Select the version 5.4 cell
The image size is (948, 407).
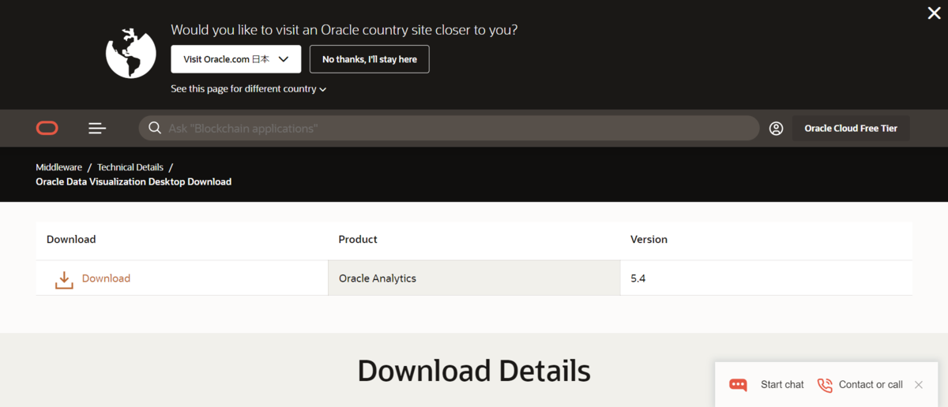pyautogui.click(x=766, y=278)
